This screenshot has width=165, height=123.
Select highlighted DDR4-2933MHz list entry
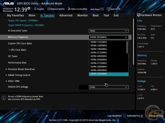[109, 74]
